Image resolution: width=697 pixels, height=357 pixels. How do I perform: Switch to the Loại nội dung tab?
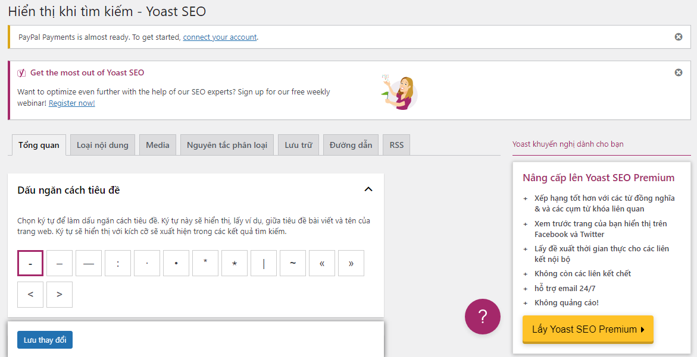pos(102,145)
